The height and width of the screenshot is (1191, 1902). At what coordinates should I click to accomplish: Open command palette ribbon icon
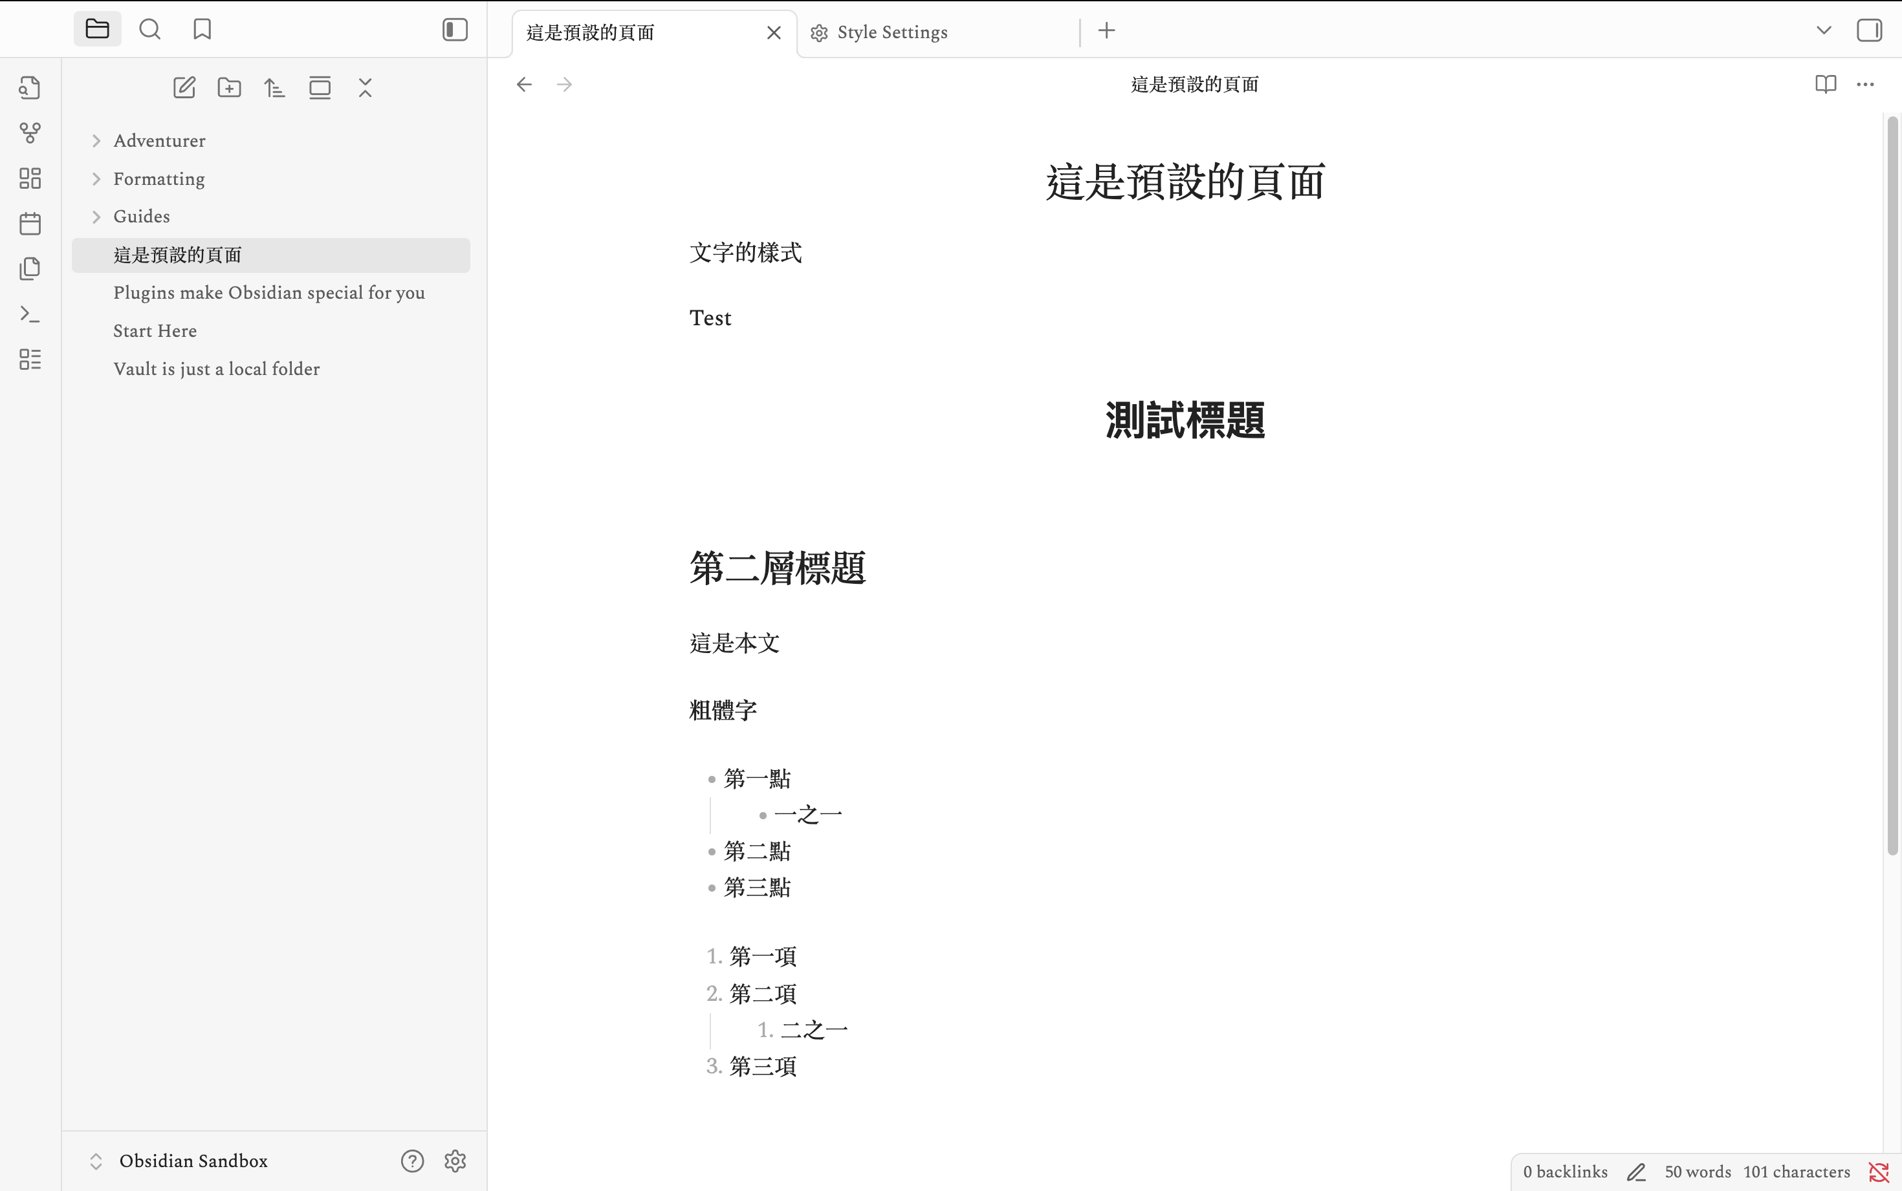click(30, 314)
